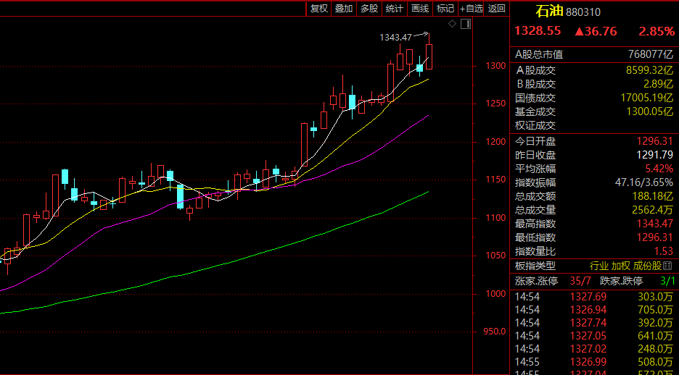Click the 标记 mark button

(x=445, y=9)
